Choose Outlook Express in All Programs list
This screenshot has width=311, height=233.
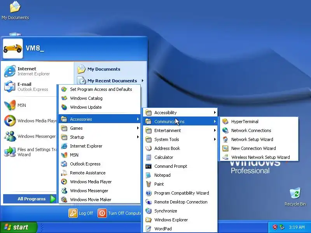(100, 164)
